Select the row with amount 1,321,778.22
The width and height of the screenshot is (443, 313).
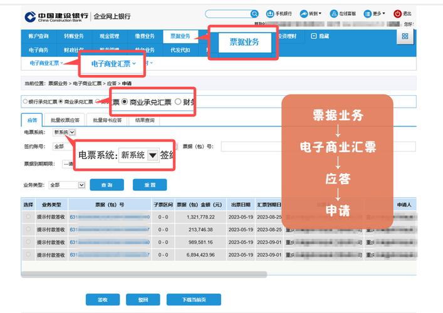28,217
